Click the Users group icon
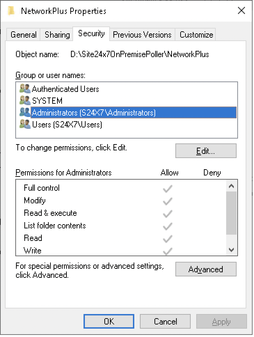Image resolution: width=254 pixels, height=337 pixels. coord(25,124)
